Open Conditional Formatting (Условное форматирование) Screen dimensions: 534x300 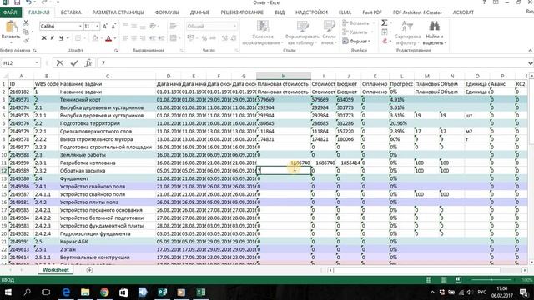pyautogui.click(x=263, y=33)
